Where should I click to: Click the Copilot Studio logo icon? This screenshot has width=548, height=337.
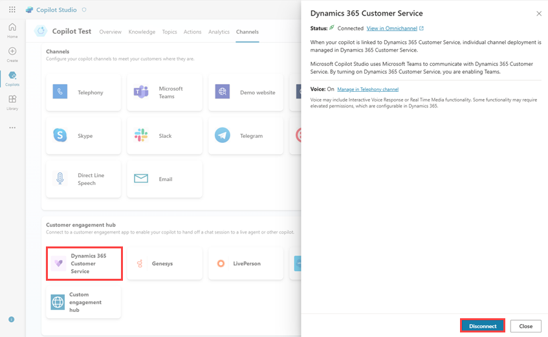(x=29, y=10)
